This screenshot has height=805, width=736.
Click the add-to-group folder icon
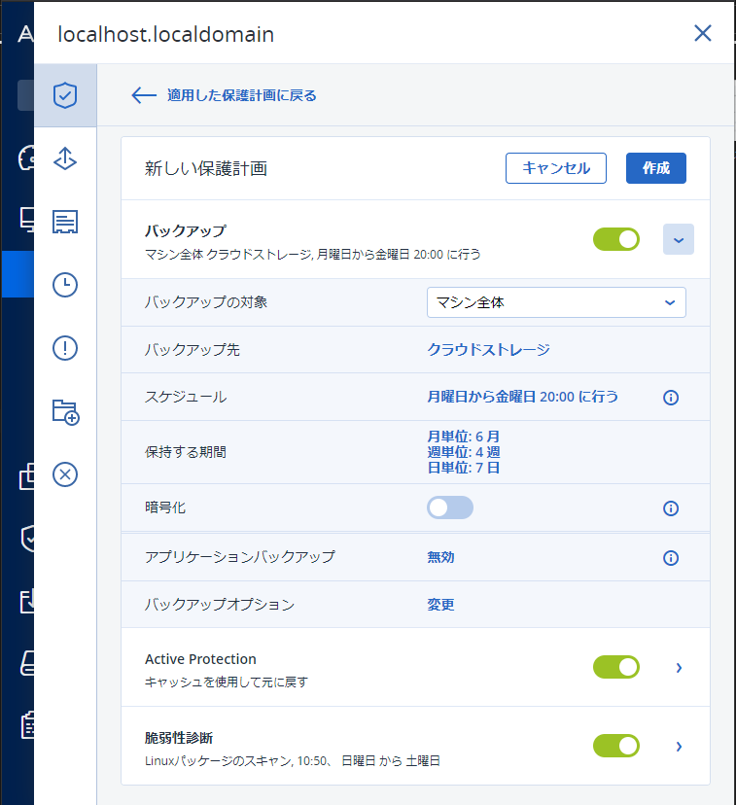click(x=65, y=411)
